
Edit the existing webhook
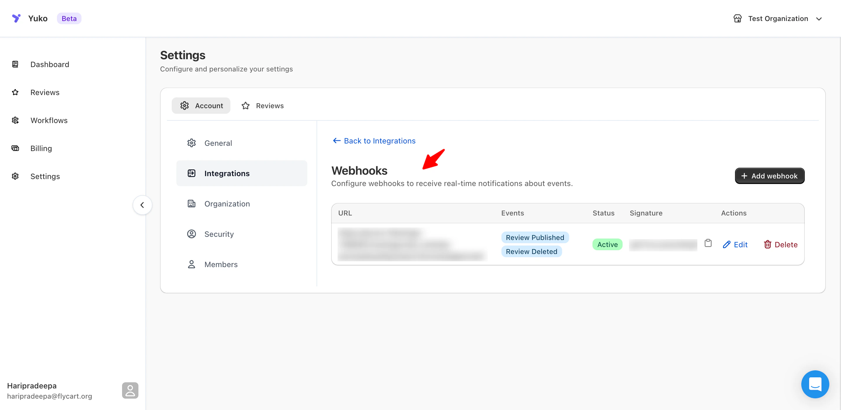[x=735, y=244]
